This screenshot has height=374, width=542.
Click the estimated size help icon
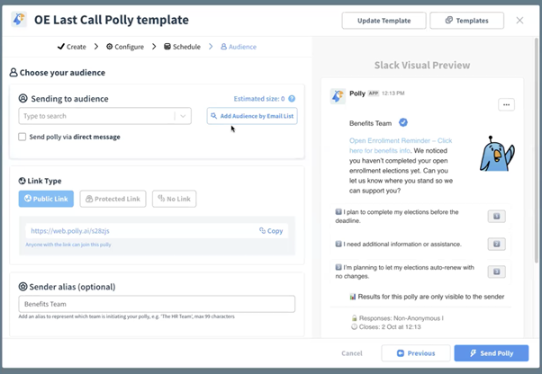pos(292,99)
